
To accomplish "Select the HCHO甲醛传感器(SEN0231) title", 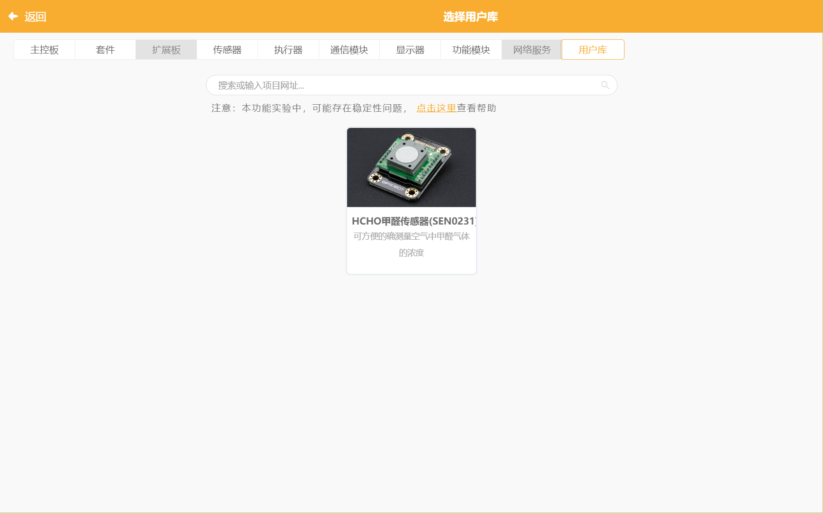I will pos(414,221).
